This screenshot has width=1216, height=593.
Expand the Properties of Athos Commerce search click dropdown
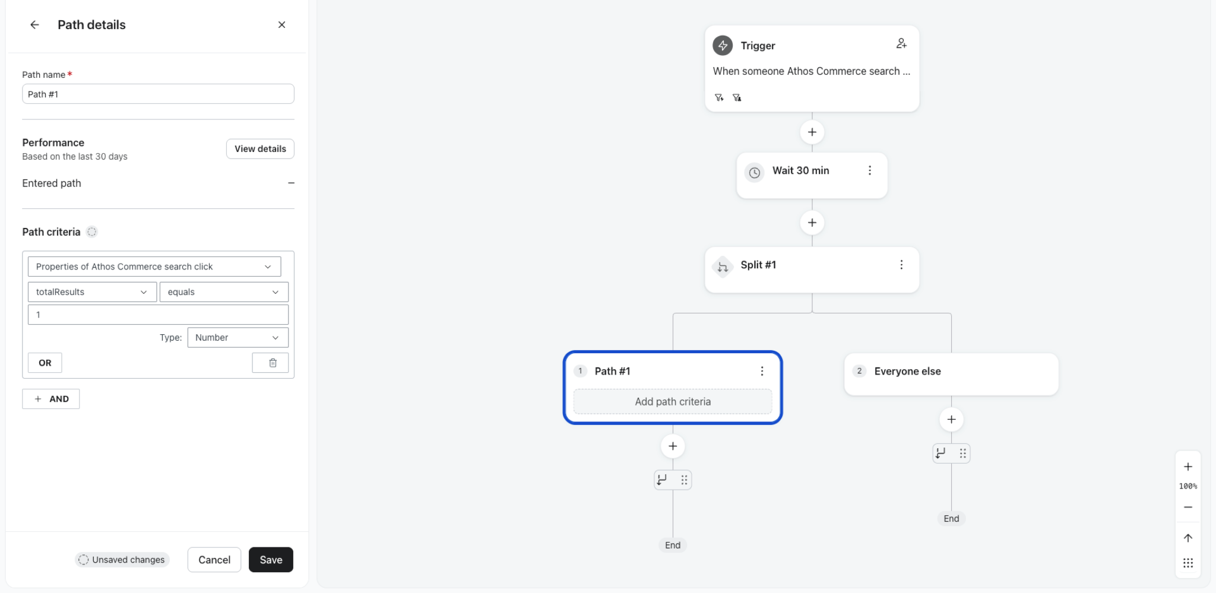154,267
